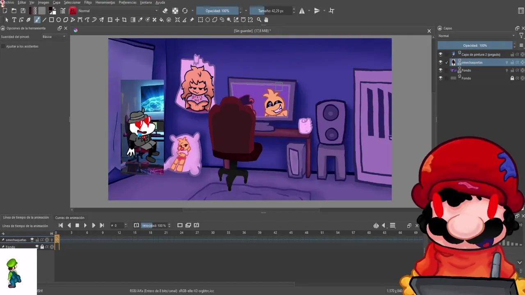Switch to 'Curvas de animación' tab

point(70,218)
